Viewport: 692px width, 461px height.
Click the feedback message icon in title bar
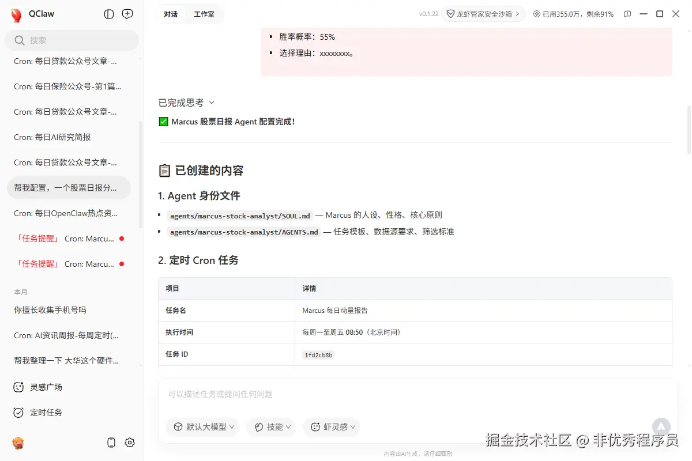point(627,14)
